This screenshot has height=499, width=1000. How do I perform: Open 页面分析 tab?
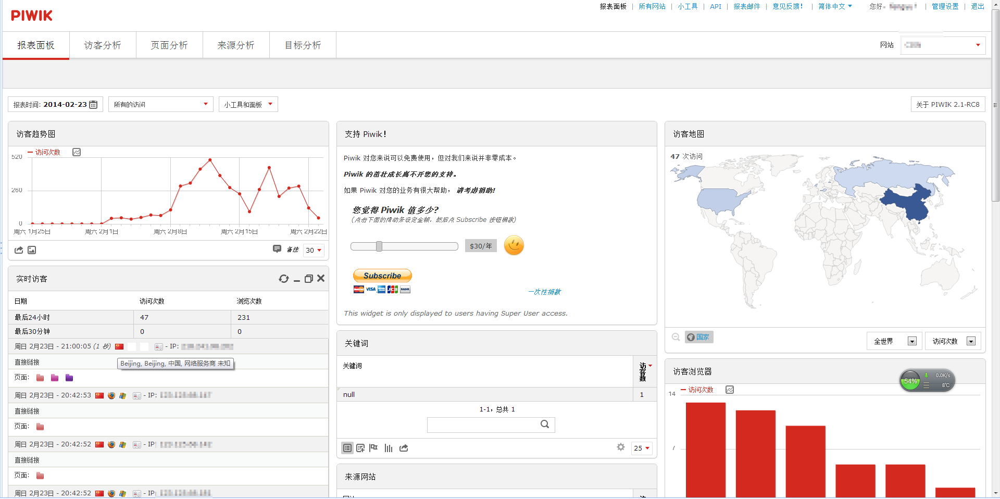click(169, 45)
